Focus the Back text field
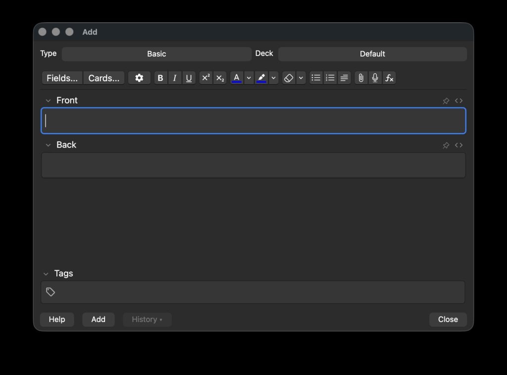507x375 pixels. [253, 165]
